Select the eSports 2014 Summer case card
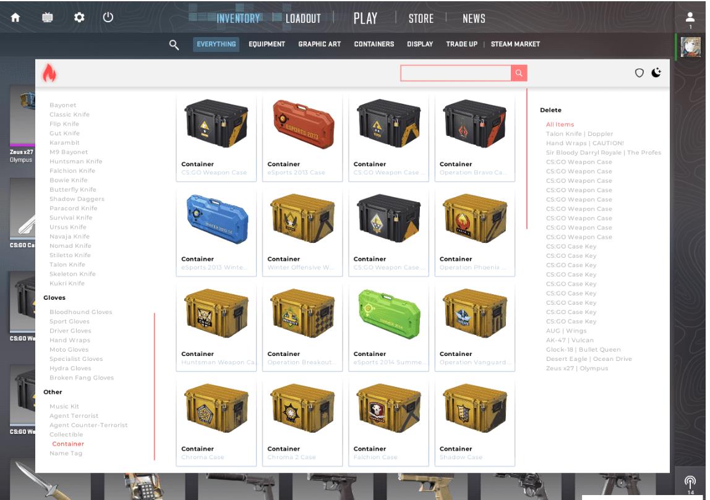The image size is (710, 500). click(388, 328)
